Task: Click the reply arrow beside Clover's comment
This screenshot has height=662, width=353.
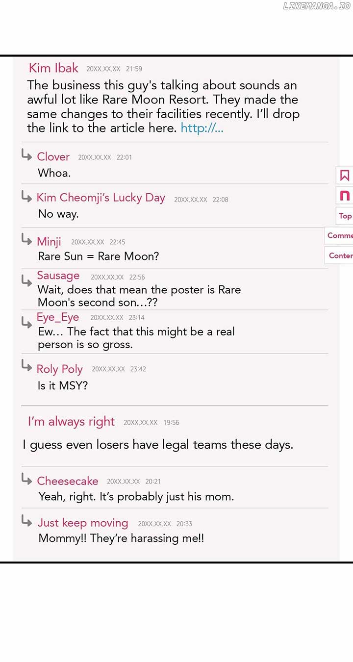Action: (x=26, y=155)
